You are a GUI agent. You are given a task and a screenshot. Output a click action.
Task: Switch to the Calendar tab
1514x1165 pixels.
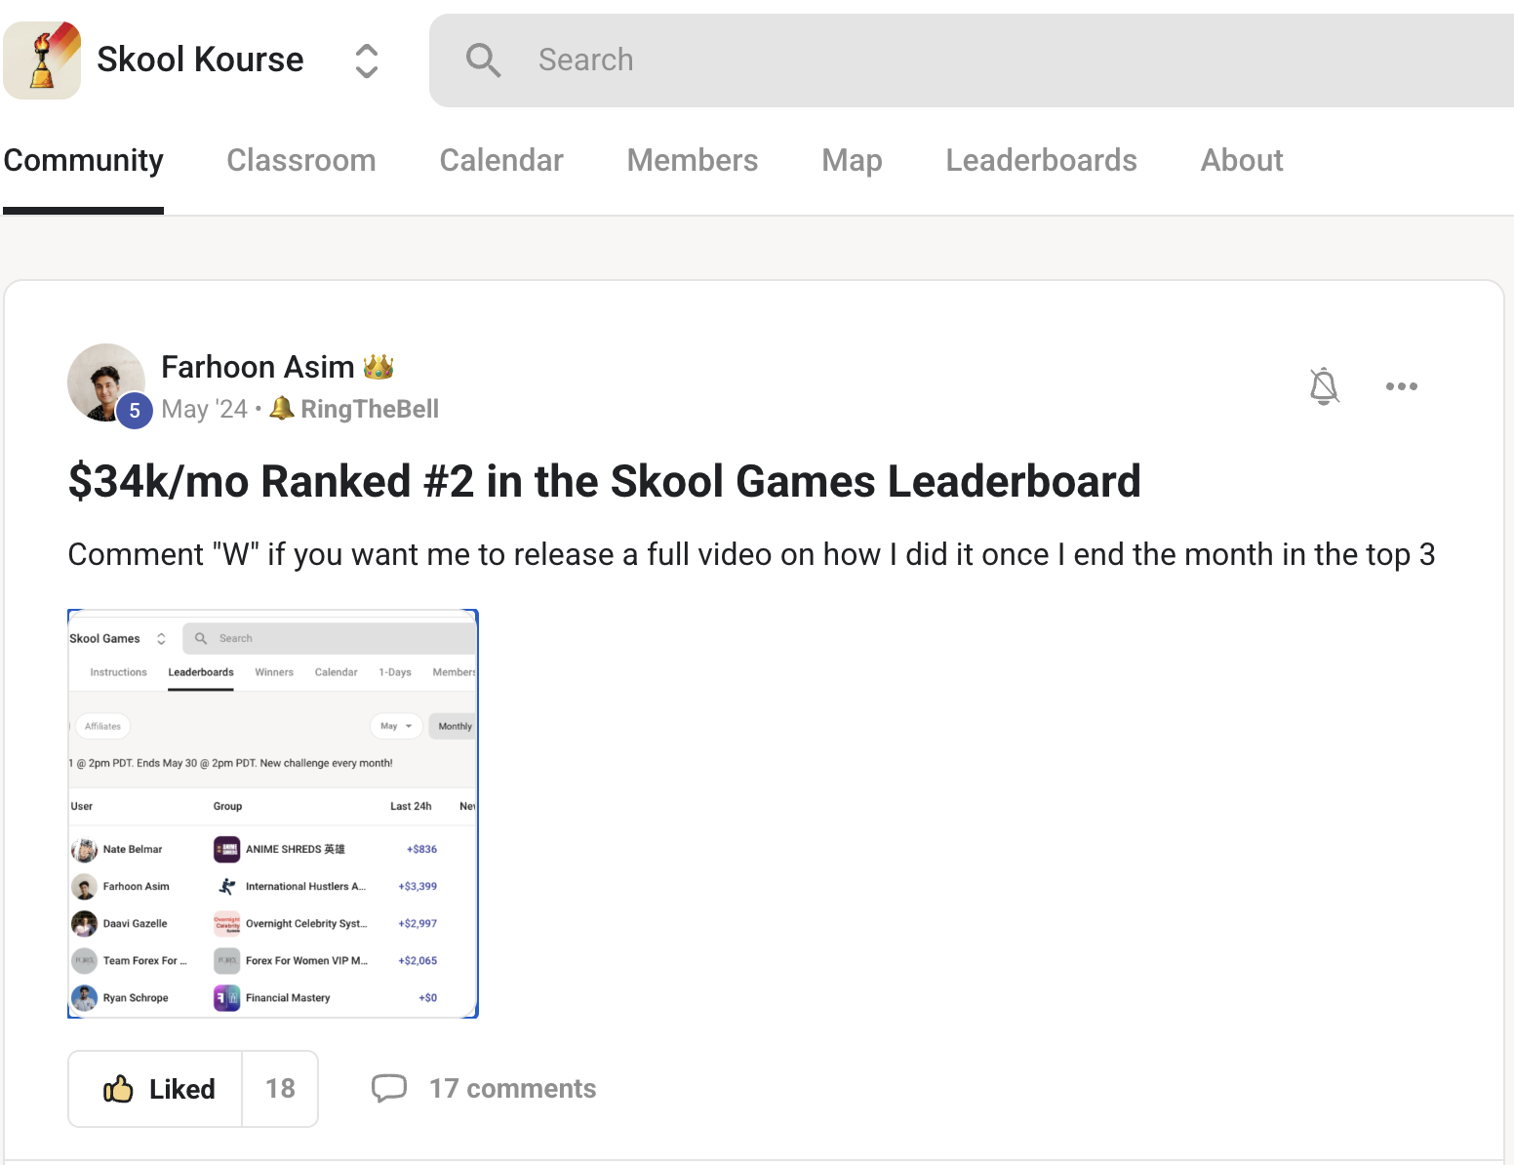[x=501, y=160]
